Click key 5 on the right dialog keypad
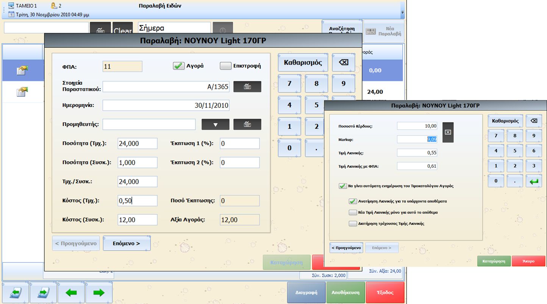The image size is (547, 304). (515, 151)
